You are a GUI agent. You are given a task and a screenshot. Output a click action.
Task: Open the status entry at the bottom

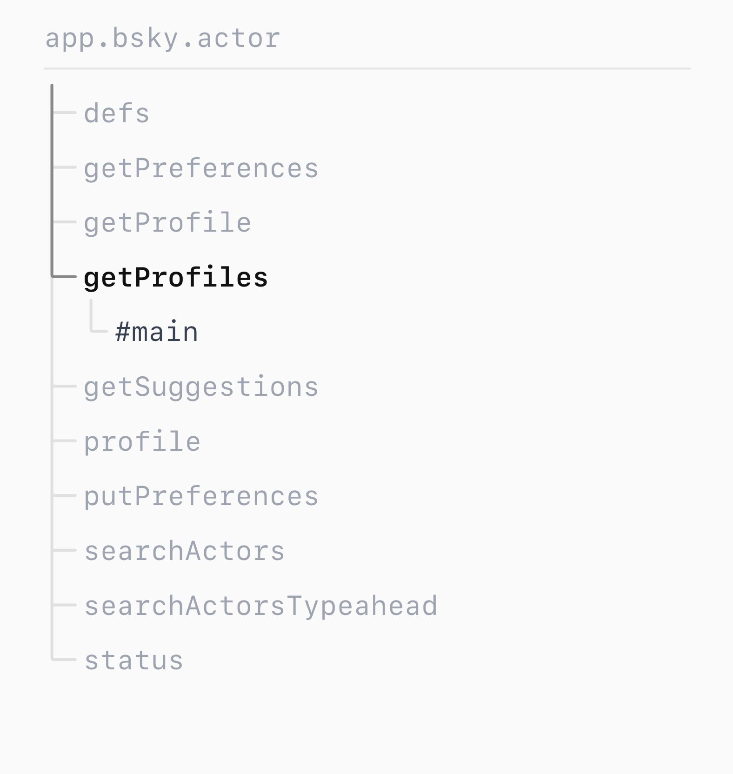pyautogui.click(x=134, y=661)
